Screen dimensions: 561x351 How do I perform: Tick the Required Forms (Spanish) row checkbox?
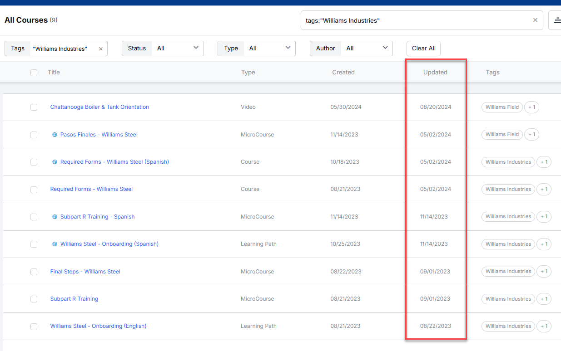(34, 162)
